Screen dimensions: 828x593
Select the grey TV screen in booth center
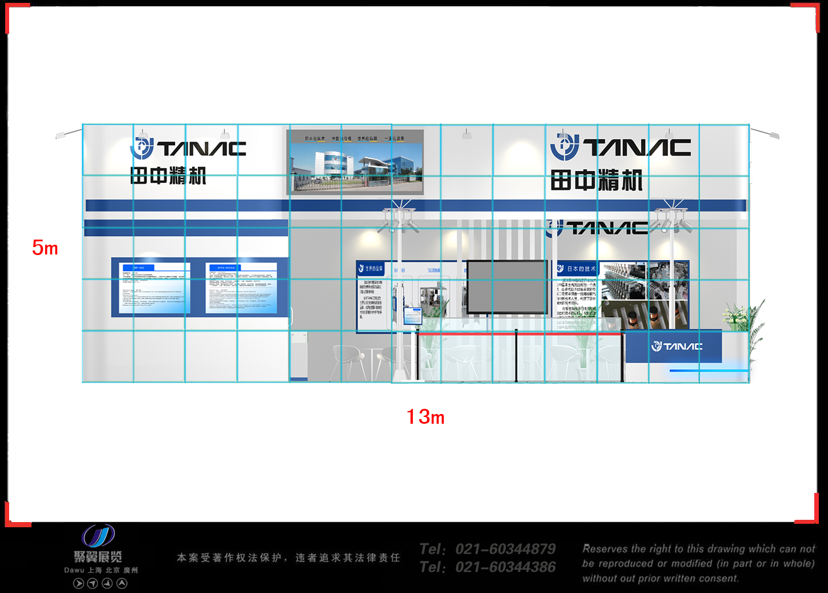point(507,287)
